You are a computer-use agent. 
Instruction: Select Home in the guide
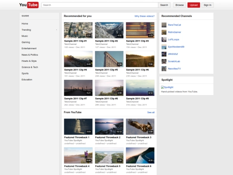25,24
